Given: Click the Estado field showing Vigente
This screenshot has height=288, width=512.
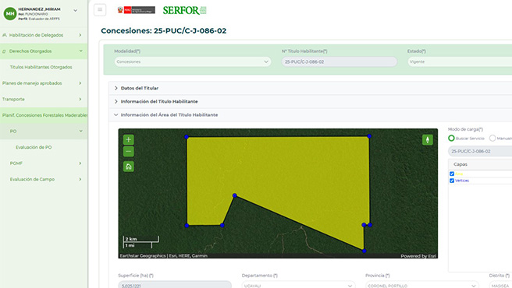Looking at the screenshot, I should pyautogui.click(x=460, y=61).
